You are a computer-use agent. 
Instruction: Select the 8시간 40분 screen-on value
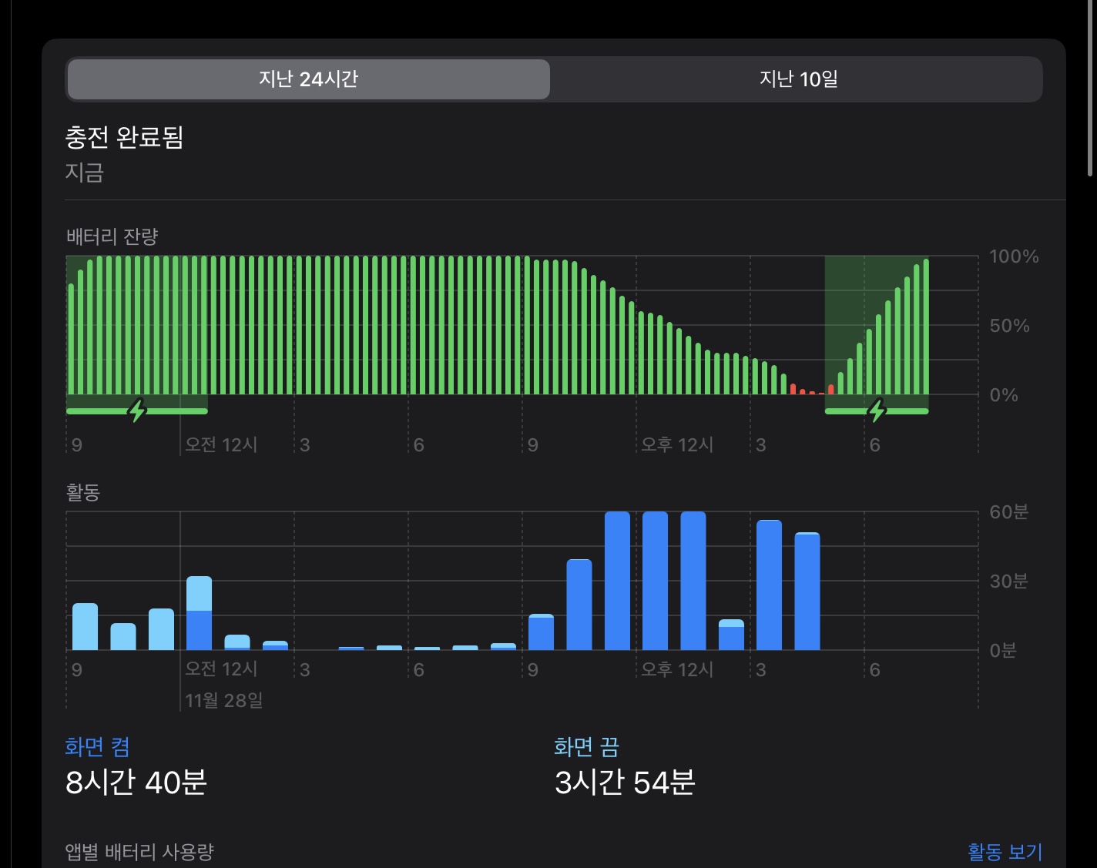pos(136,783)
